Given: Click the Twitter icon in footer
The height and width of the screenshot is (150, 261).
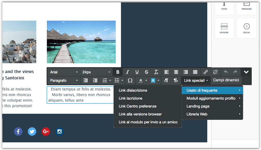Looking at the screenshot, I should point(32,131).
